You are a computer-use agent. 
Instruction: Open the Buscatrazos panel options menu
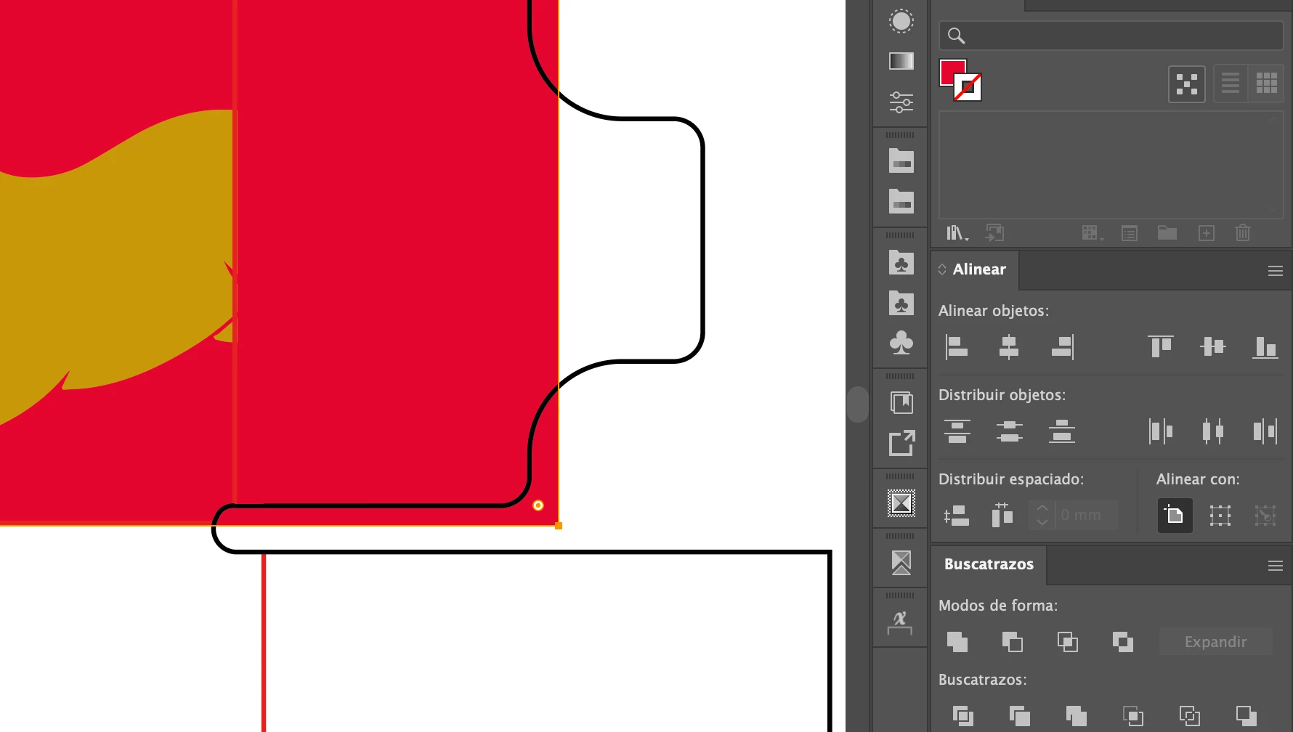pos(1275,566)
